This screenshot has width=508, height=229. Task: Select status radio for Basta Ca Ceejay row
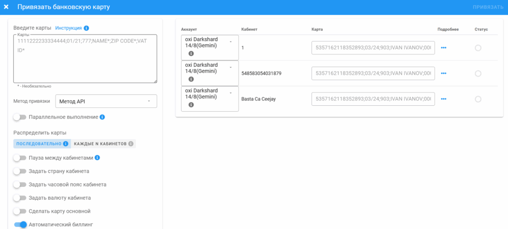point(478,99)
